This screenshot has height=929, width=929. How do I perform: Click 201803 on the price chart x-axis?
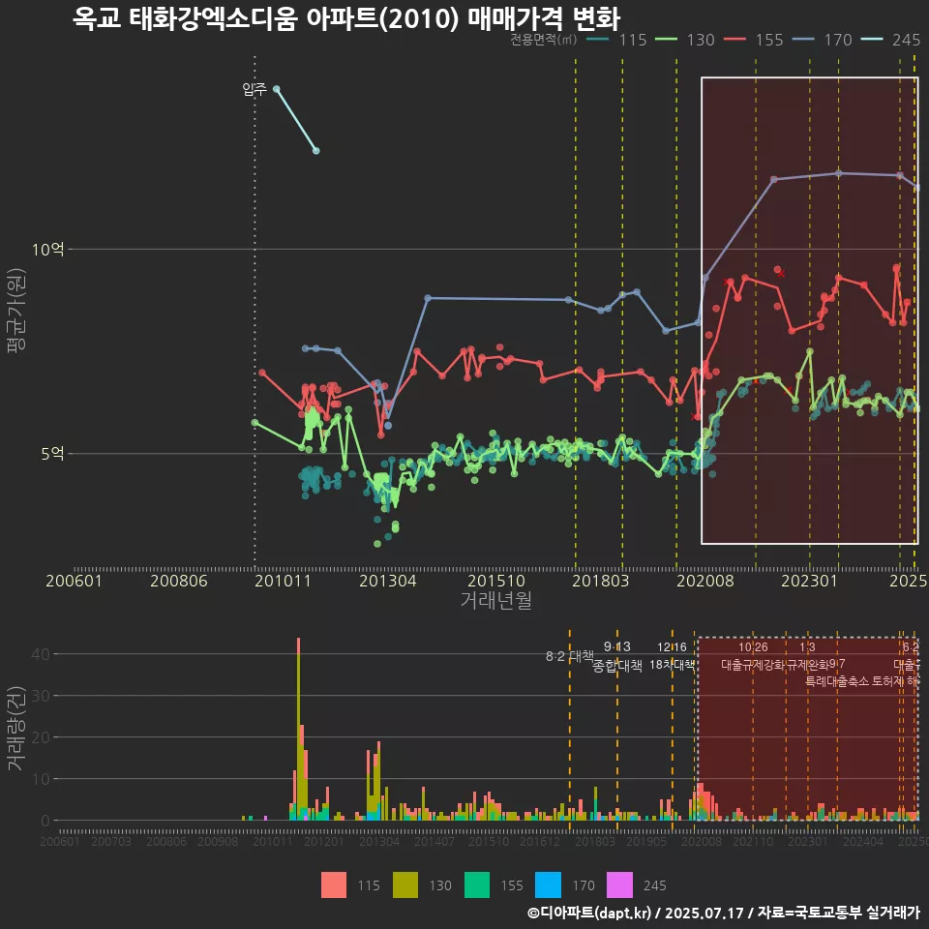coord(601,581)
